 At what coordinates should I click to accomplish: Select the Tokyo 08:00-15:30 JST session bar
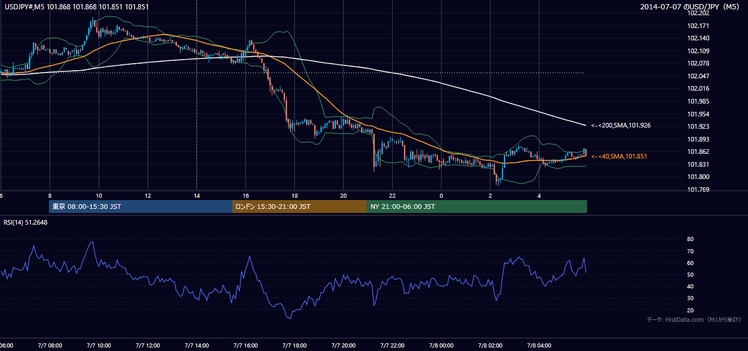tap(140, 207)
